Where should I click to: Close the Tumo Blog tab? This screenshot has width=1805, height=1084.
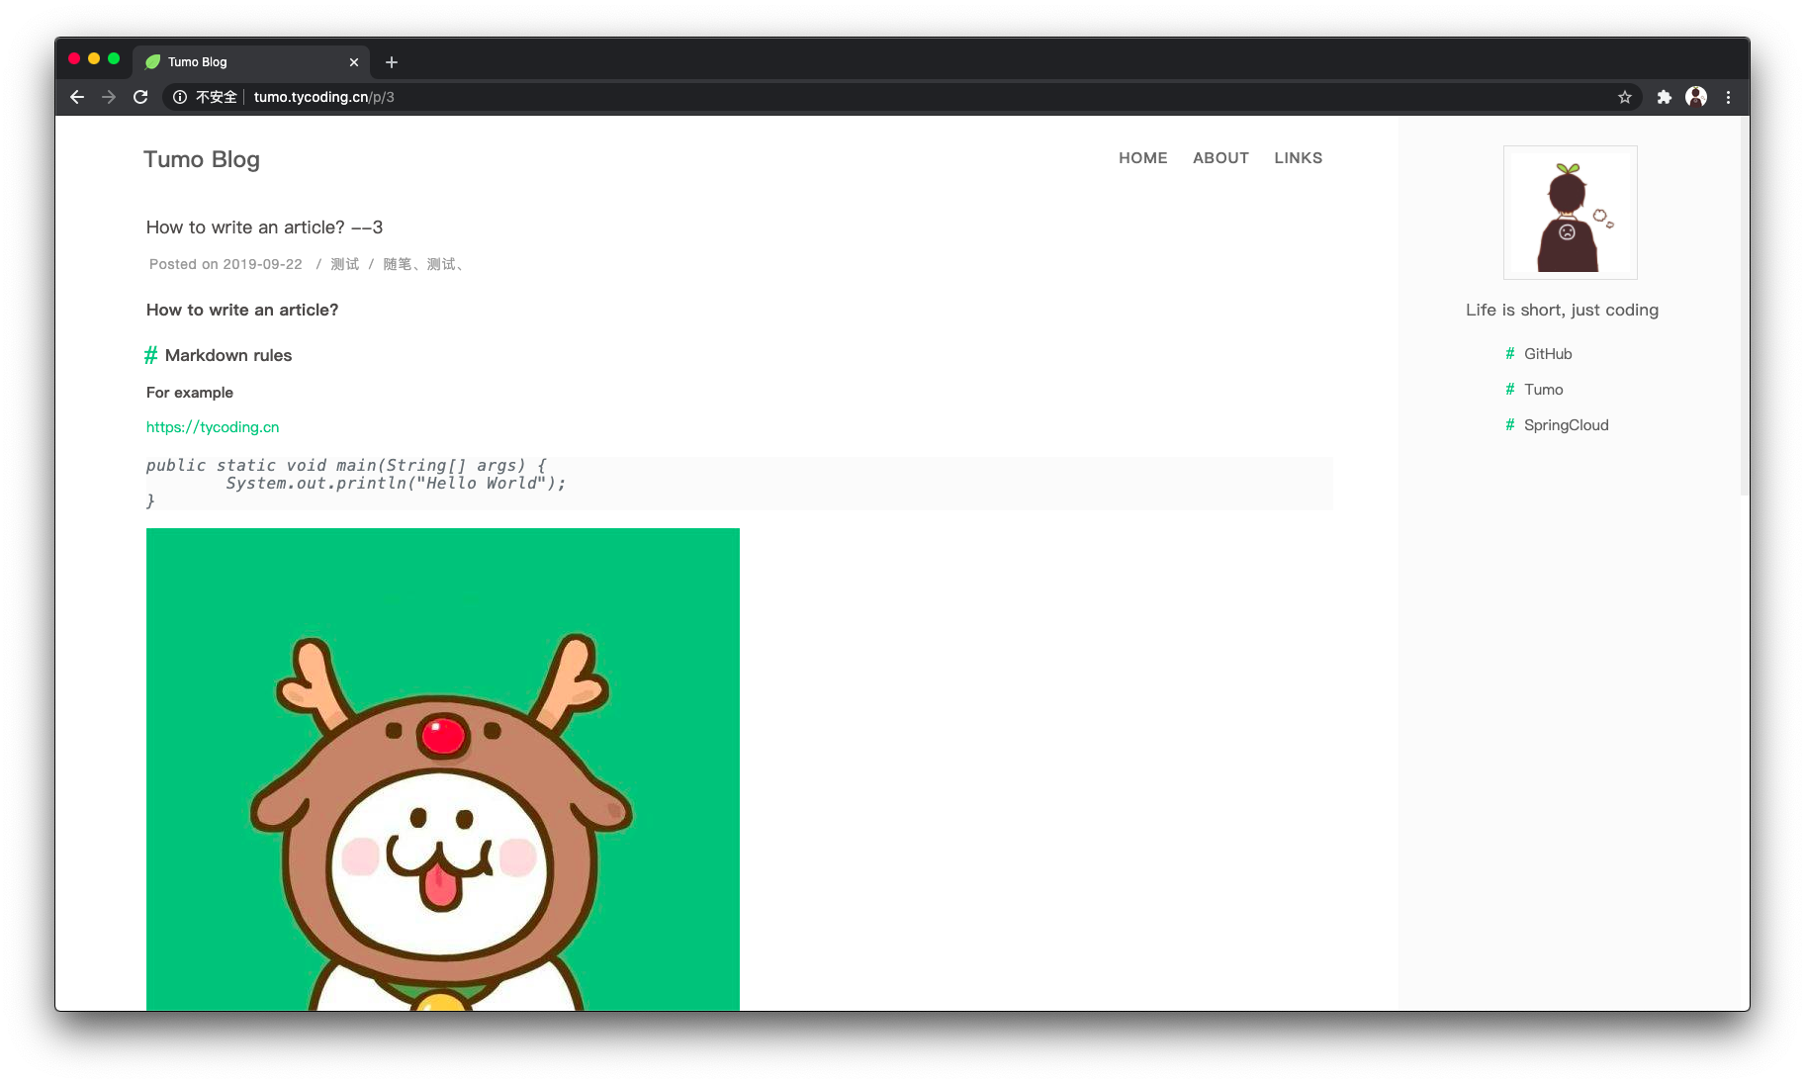pos(354,62)
